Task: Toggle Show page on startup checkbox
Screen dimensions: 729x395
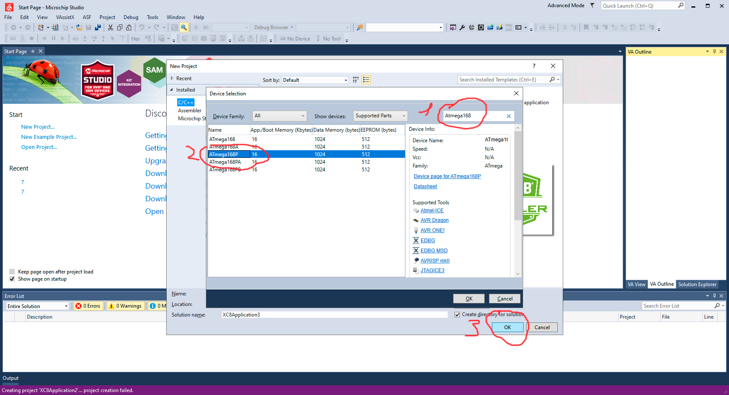Action: coord(12,279)
